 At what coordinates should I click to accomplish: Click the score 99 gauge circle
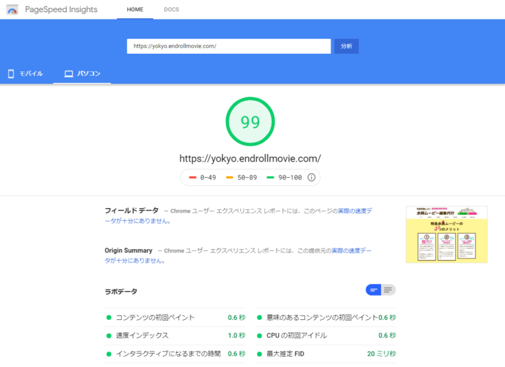point(250,121)
